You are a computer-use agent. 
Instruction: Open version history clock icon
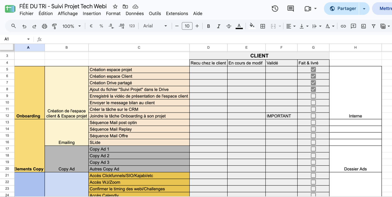275,9
